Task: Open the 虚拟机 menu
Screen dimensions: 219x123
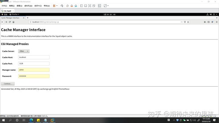Action: (28, 6)
